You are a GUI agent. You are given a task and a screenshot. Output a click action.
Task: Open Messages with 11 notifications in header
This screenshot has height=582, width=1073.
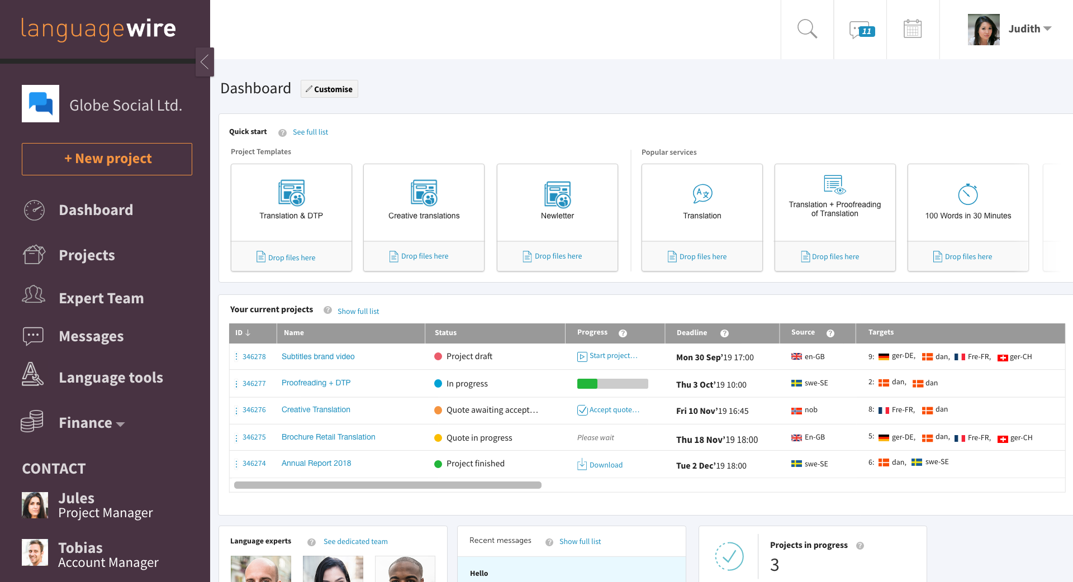click(x=860, y=30)
